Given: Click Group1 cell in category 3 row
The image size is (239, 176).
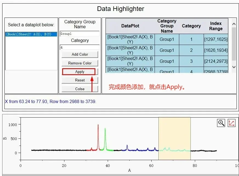Looking at the screenshot, I should tap(167, 61).
